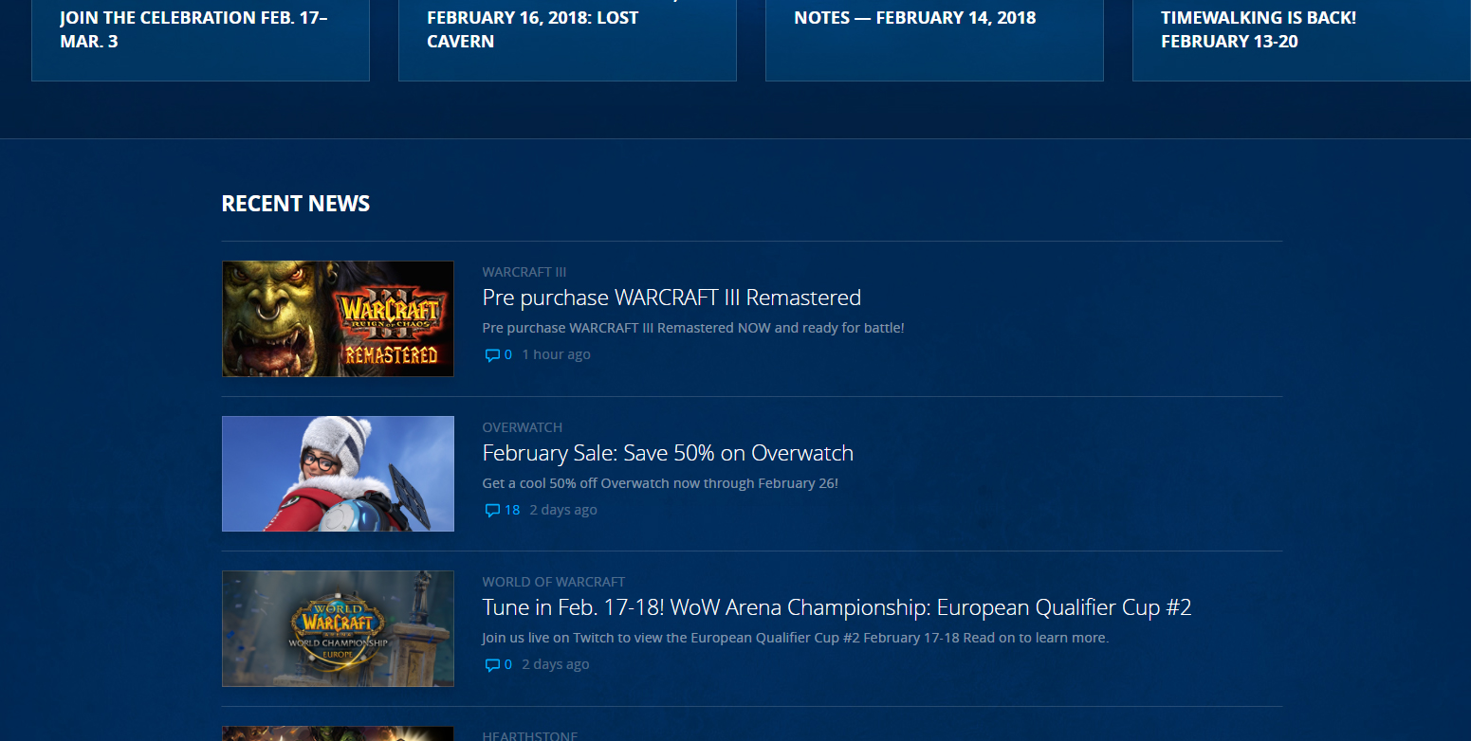The image size is (1471, 741).
Task: Open 'February Sale: Save 50% on Overwatch' headline
Action: pyautogui.click(x=668, y=453)
